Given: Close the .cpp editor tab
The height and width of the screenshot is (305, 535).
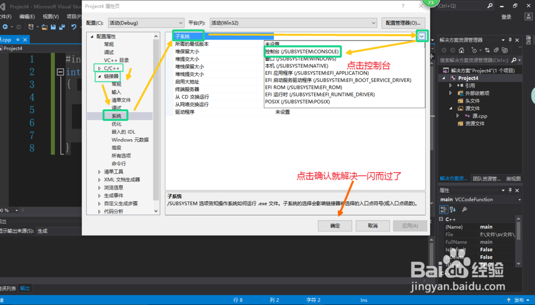Looking at the screenshot, I should click(25, 40).
